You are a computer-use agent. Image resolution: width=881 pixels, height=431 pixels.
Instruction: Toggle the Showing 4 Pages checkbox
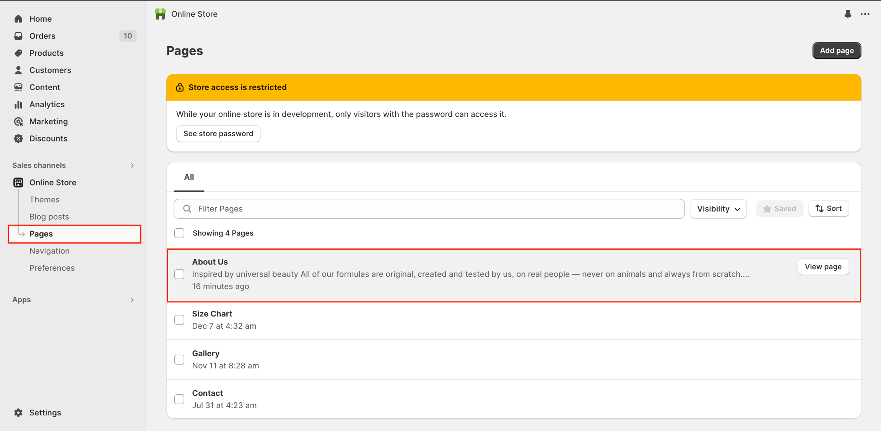coord(179,233)
